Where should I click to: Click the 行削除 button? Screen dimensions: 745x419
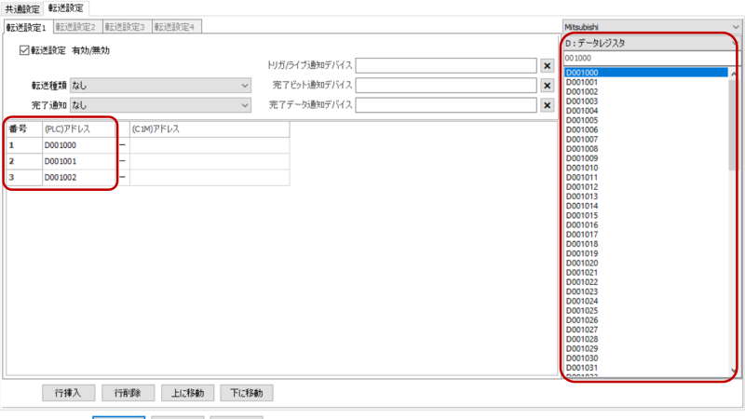(128, 392)
